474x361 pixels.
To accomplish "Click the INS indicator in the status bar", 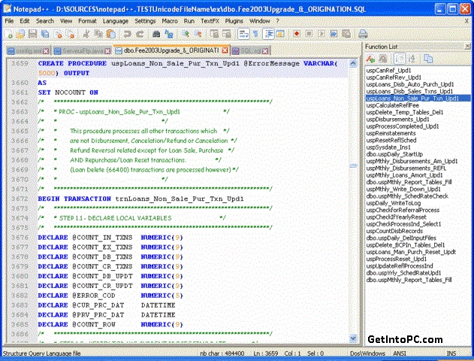I will [451, 353].
